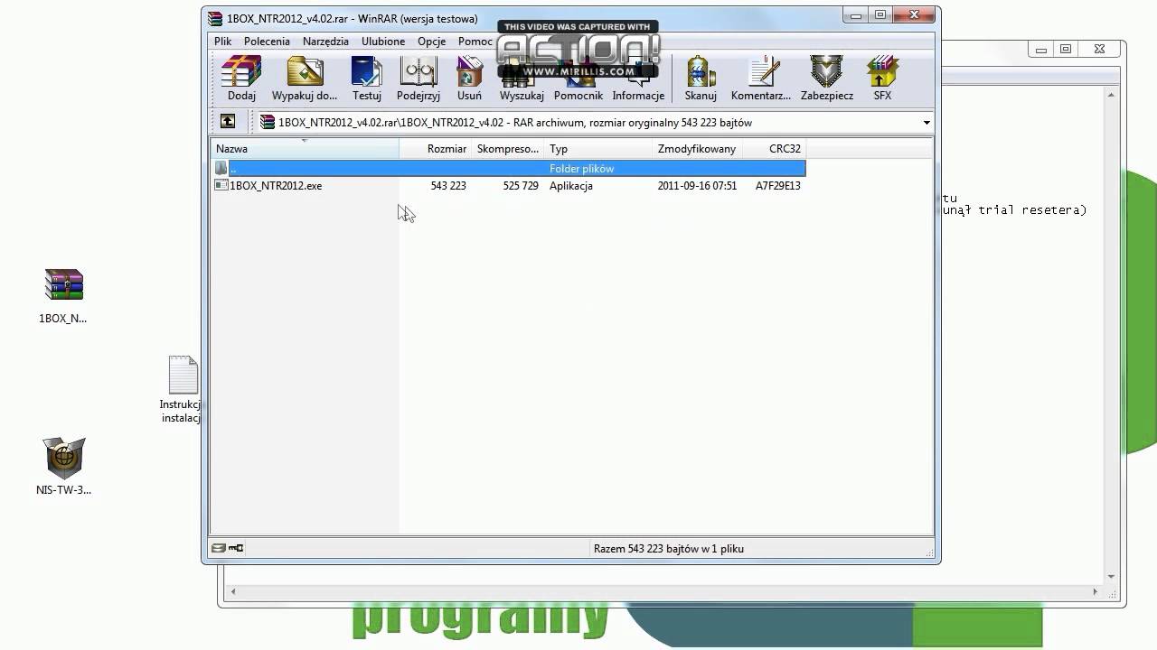Click the WinRAR title bar app icon
Viewport: 1157px width, 650px height.
pyautogui.click(x=215, y=18)
